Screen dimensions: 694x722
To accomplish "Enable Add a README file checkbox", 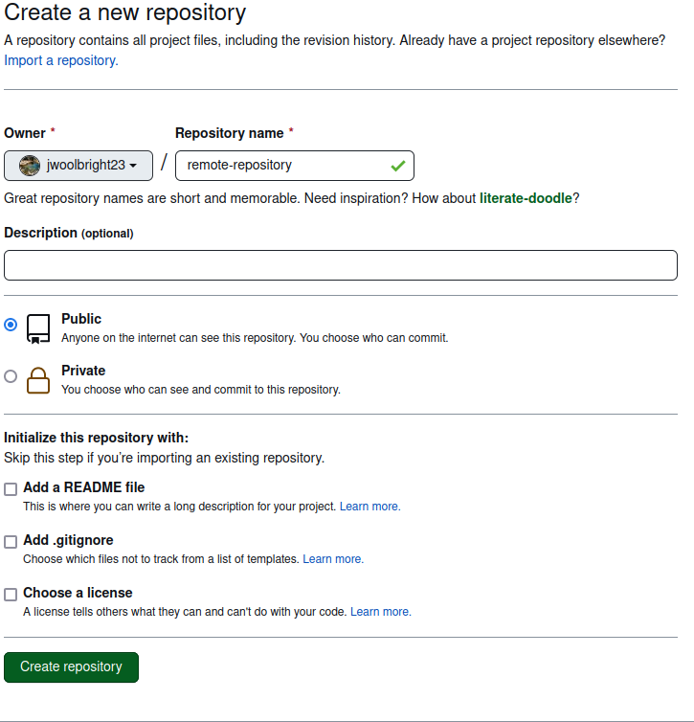I will click(11, 489).
